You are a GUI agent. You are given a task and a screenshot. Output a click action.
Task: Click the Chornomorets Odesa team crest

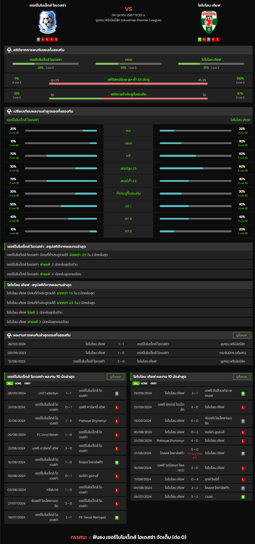[47, 22]
